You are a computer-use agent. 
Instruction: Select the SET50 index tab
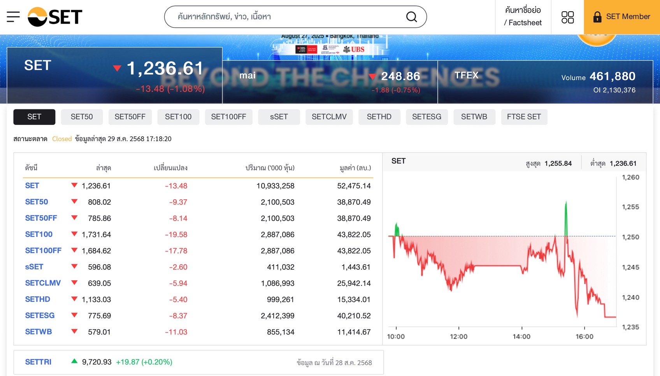point(82,117)
